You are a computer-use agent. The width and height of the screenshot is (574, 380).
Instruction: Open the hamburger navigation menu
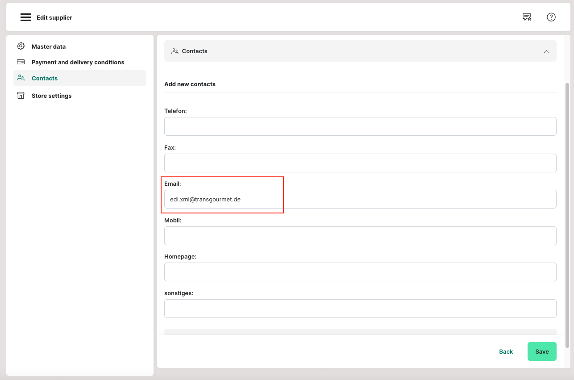(26, 17)
